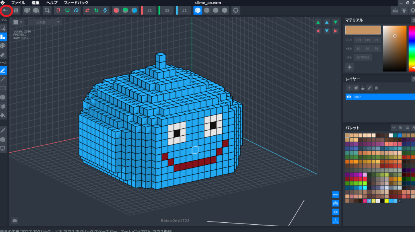Expand the palette chevron dropdown
Image resolution: width=415 pixels, height=232 pixels.
394,128
